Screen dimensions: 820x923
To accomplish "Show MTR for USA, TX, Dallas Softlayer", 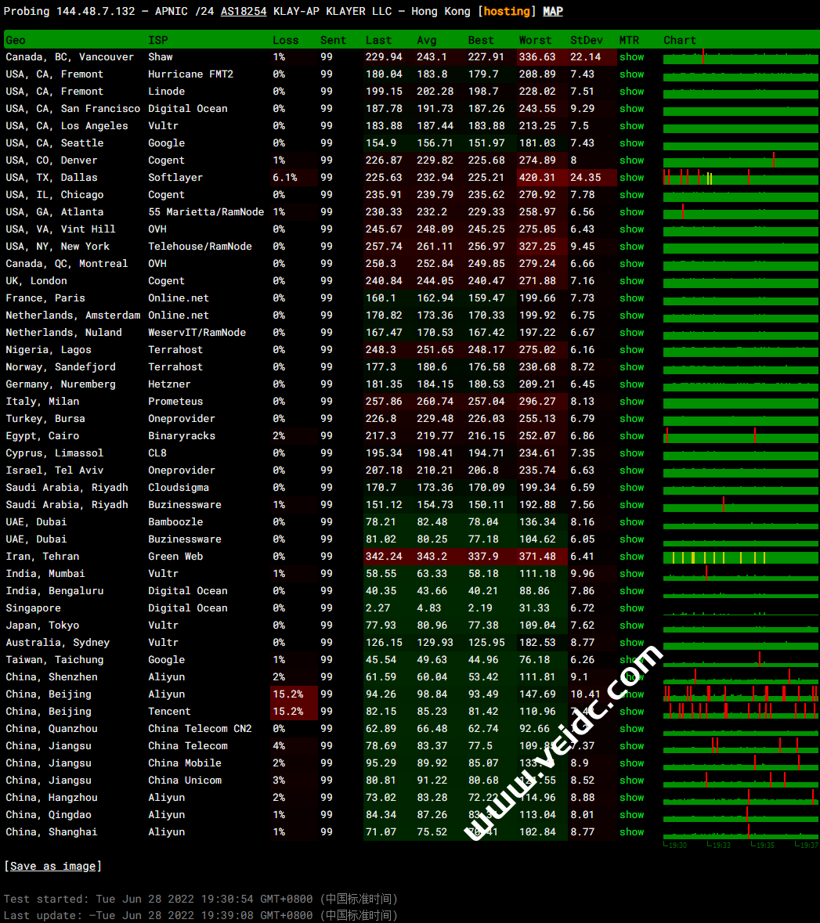I will [631, 178].
